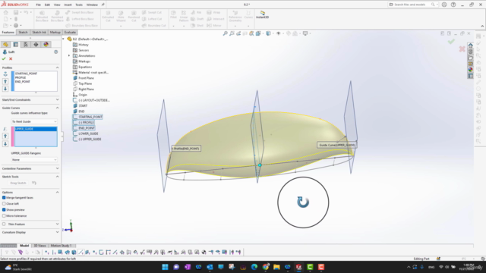Open Microsoft Edge from the taskbar
486x273 pixels.
(x=254, y=267)
